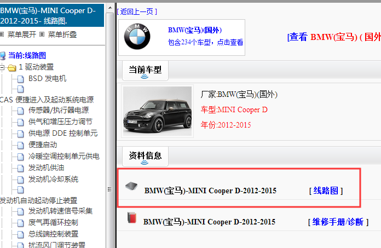Viewport: 381px width, 248px height.
Task: Click the 当前:线路图 root label
Action: pos(27,55)
